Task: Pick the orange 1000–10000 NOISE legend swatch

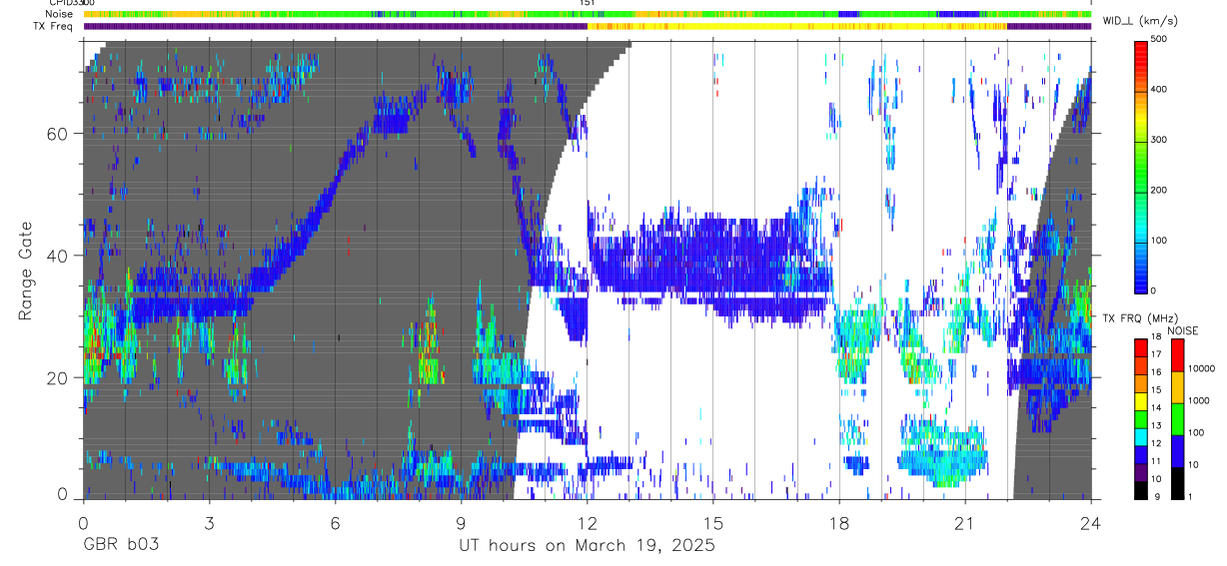Action: pyautogui.click(x=1177, y=386)
